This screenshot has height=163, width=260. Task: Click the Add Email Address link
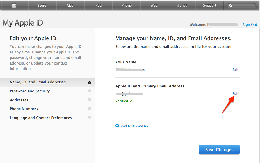[135, 126]
